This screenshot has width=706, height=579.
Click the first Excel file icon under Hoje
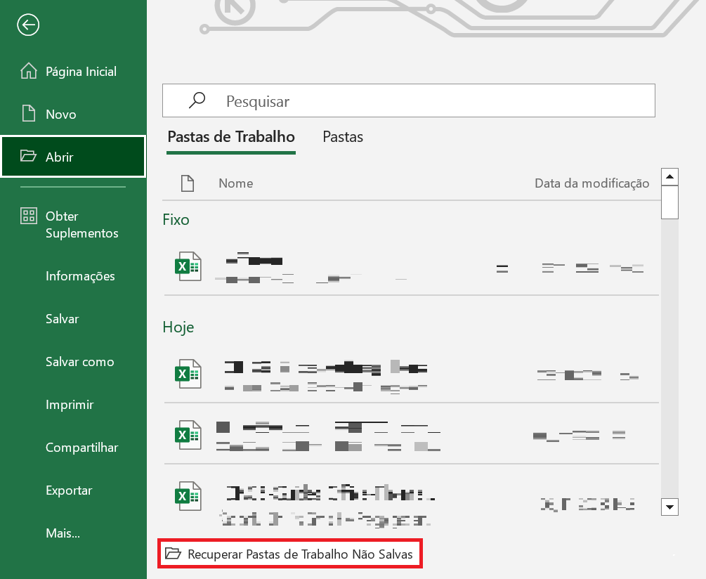click(x=187, y=374)
